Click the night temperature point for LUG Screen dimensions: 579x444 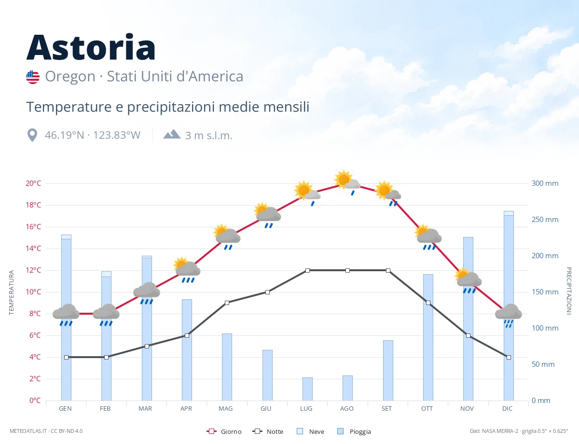tap(307, 270)
